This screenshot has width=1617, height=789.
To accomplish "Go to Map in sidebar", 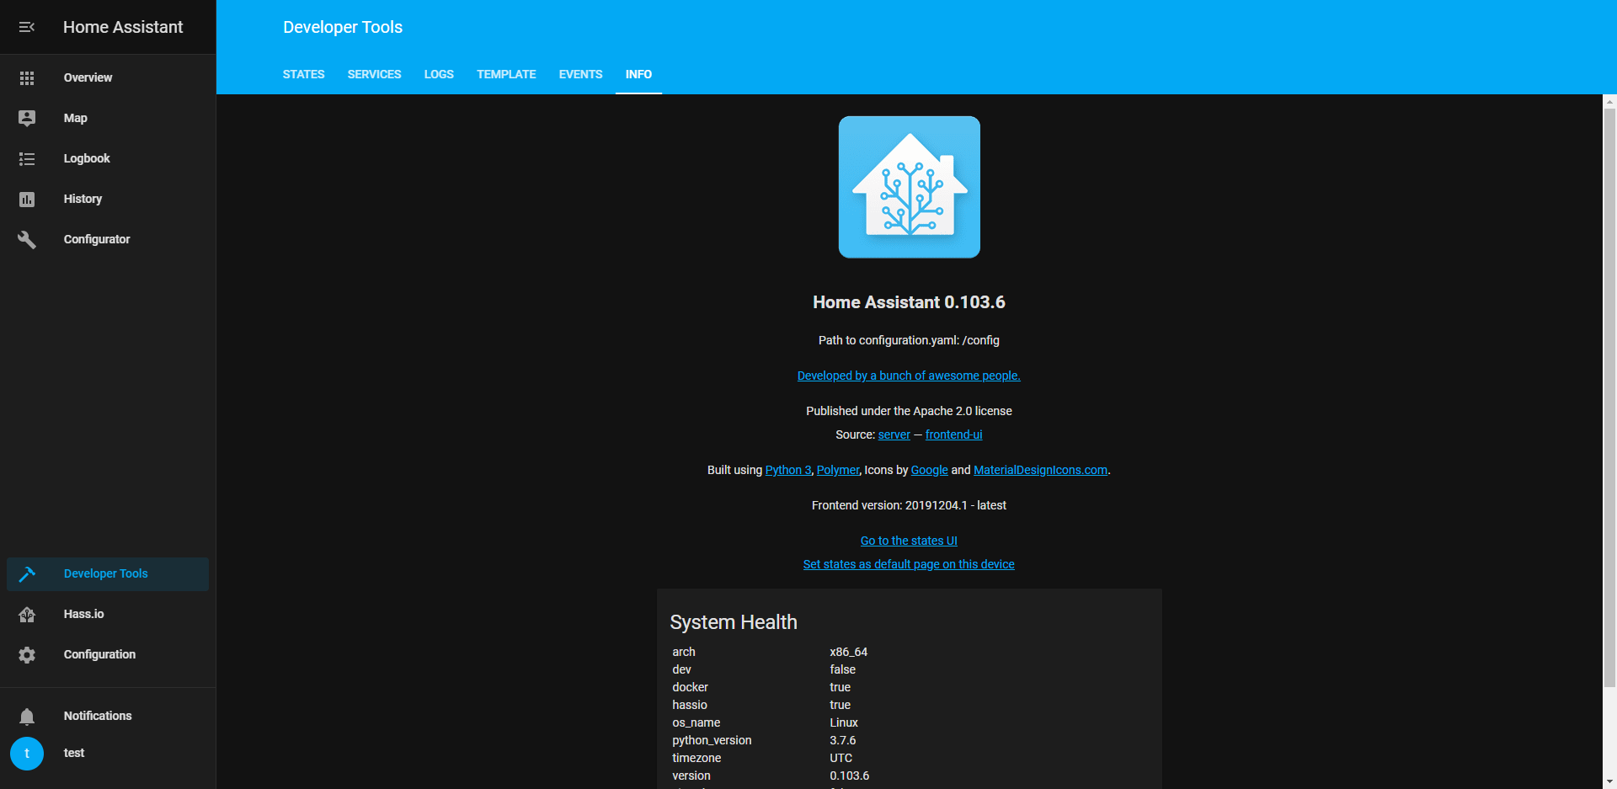I will click(x=108, y=118).
